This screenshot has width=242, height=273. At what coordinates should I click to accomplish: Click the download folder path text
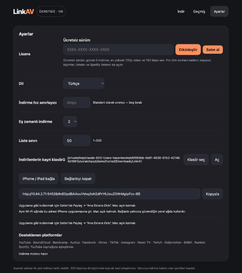tap(124, 160)
